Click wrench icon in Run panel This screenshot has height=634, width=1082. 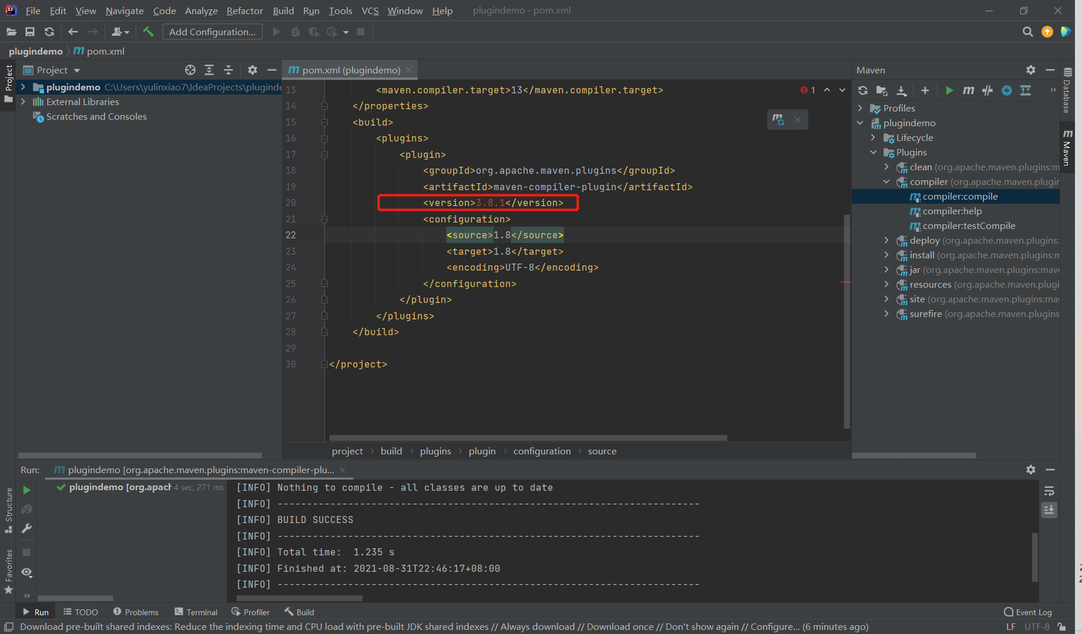coord(26,528)
